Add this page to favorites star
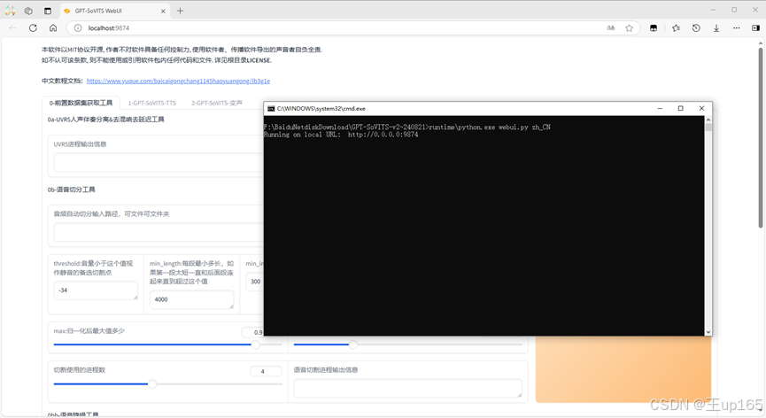 pos(630,27)
